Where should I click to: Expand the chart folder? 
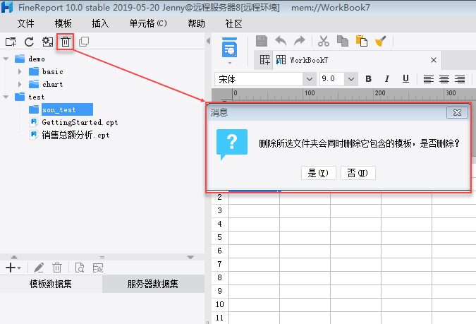coord(20,84)
